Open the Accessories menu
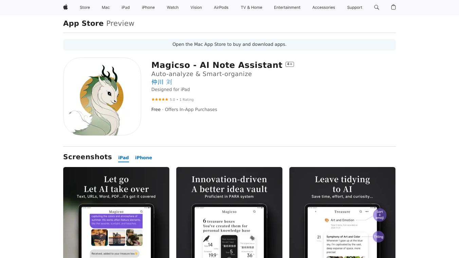The image size is (459, 258). coord(324,7)
